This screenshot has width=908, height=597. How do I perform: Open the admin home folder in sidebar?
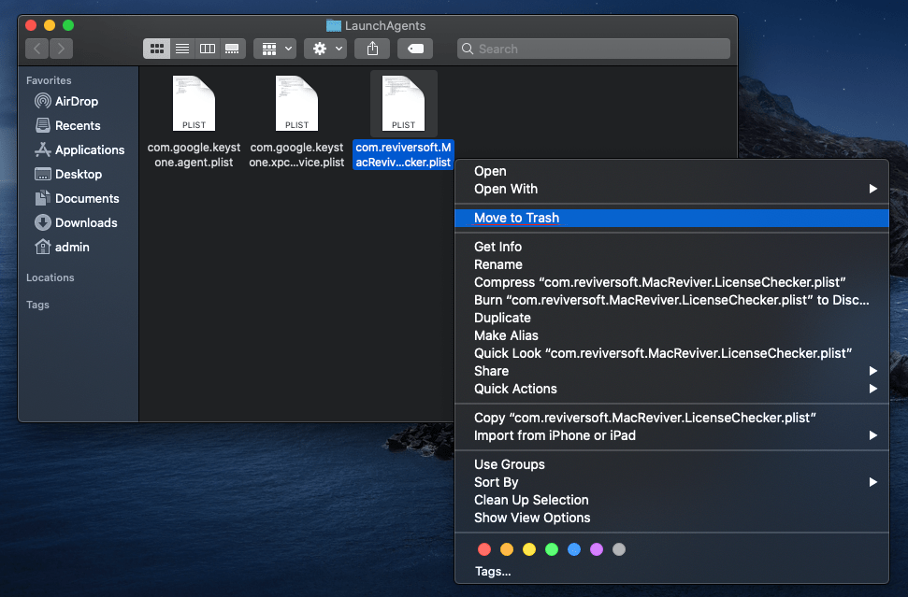(x=62, y=247)
